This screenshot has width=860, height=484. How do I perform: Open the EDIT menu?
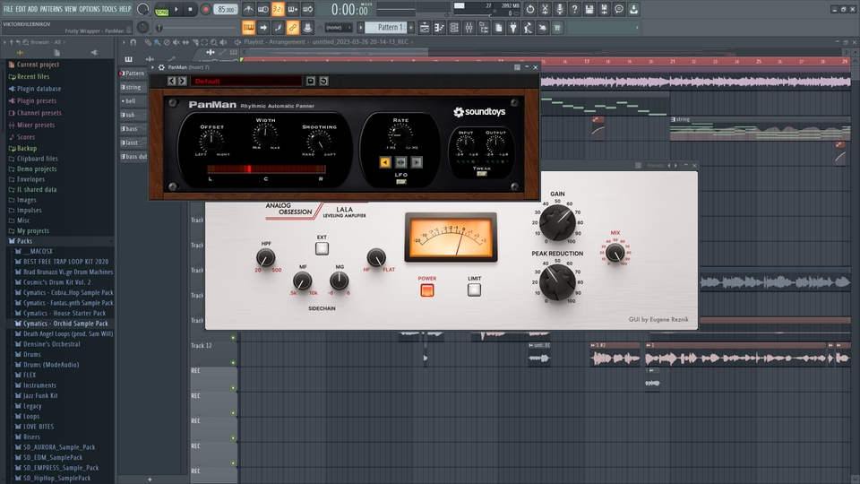[x=21, y=9]
